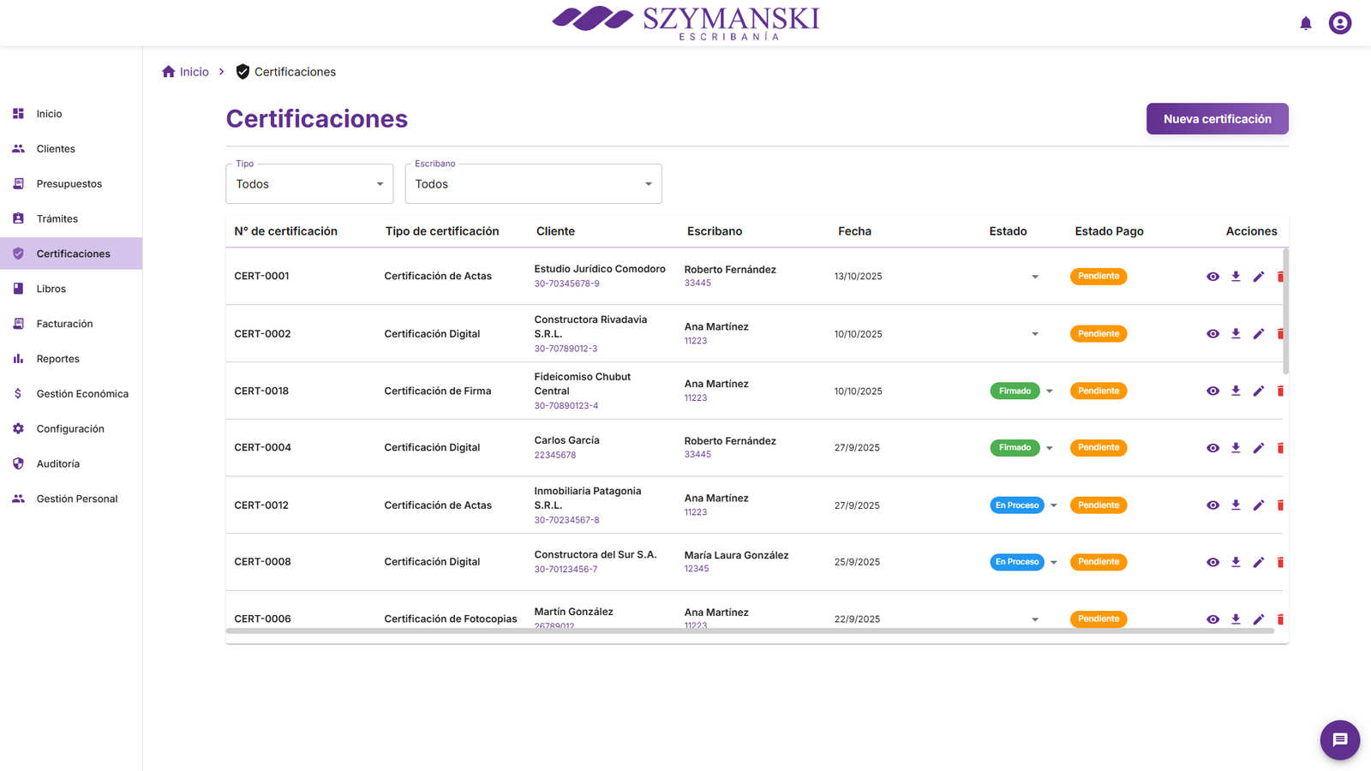
Task: View CERT-0004 using the eye icon
Action: click(1212, 448)
